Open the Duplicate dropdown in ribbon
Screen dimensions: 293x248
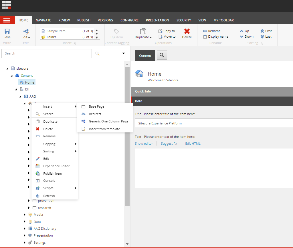click(x=151, y=37)
